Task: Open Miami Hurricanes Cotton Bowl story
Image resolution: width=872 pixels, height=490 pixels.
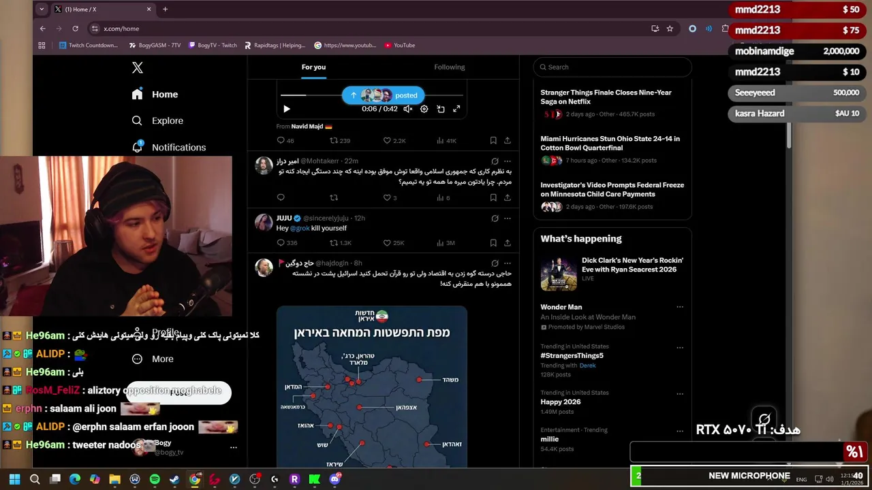Action: [x=612, y=150]
